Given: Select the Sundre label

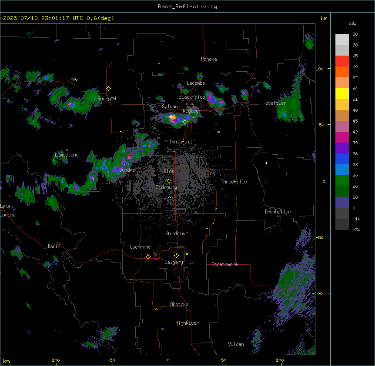Looking at the screenshot, I should pyautogui.click(x=127, y=170).
